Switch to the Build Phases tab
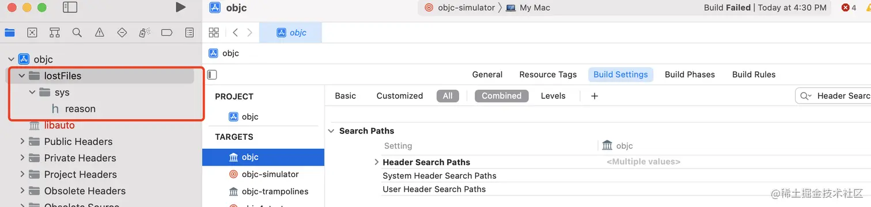Image resolution: width=871 pixels, height=207 pixels. click(690, 74)
